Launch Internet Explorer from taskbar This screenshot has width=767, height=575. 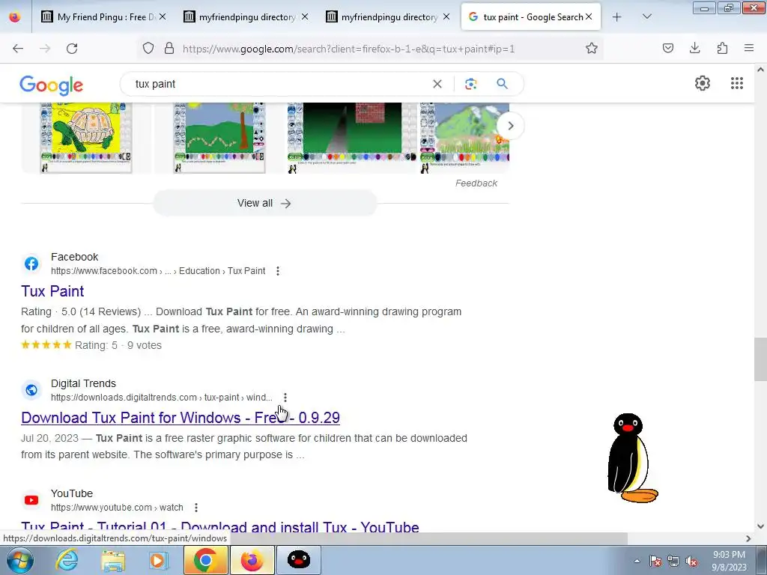(67, 560)
